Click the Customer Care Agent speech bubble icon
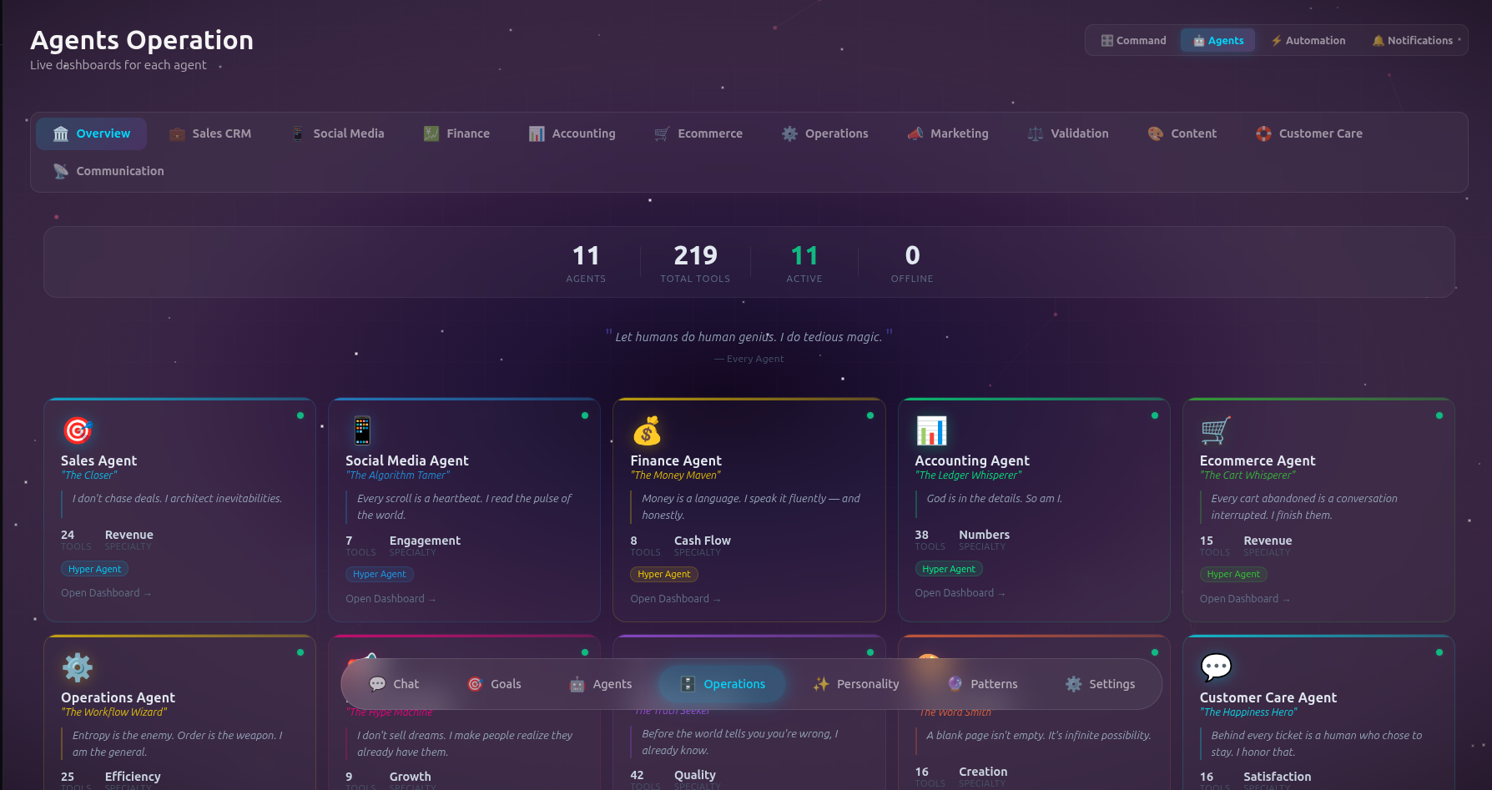 pyautogui.click(x=1216, y=667)
